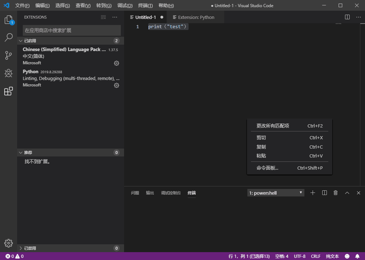Open the 调试(D) menu
The image size is (365, 260).
pyautogui.click(x=125, y=6)
